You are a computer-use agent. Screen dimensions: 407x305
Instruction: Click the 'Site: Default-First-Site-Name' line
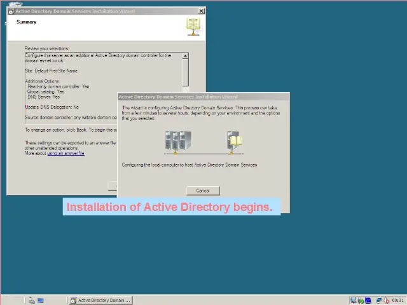[52, 71]
